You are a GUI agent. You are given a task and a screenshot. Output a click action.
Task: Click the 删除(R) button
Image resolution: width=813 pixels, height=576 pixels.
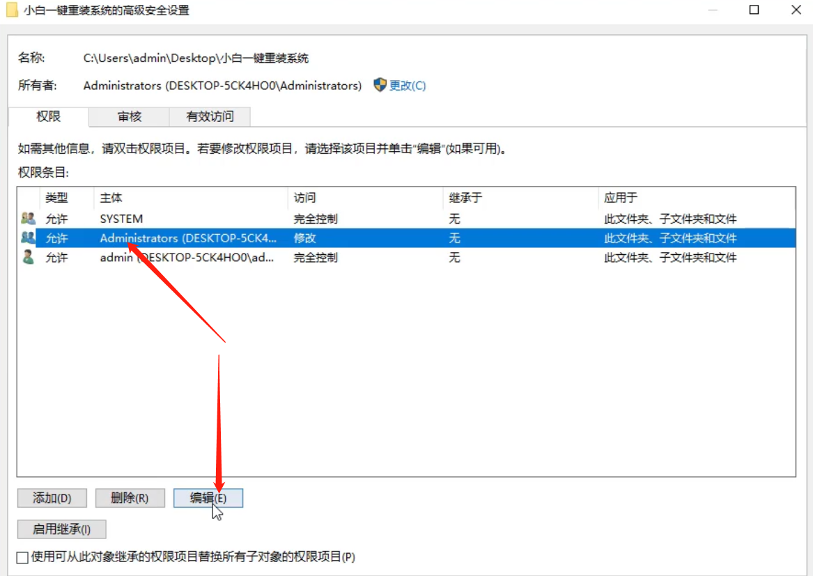(131, 498)
